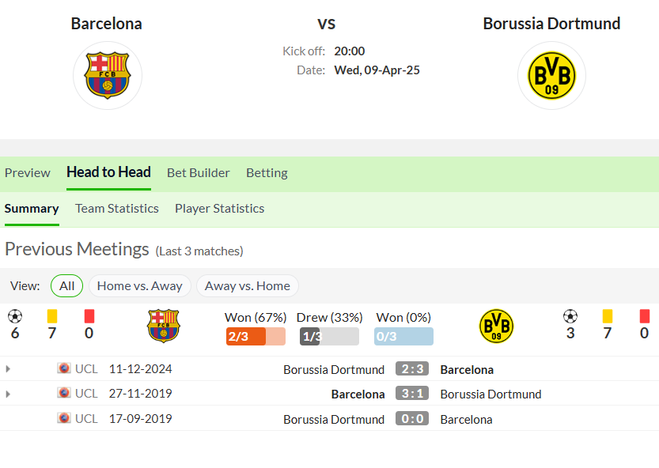Select the Home vs. Away view filter
The height and width of the screenshot is (468, 659).
[139, 285]
